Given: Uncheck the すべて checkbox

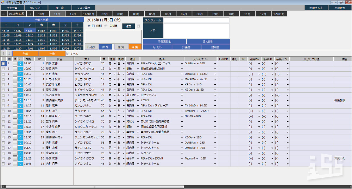Looking at the screenshot, I should coord(68,54).
